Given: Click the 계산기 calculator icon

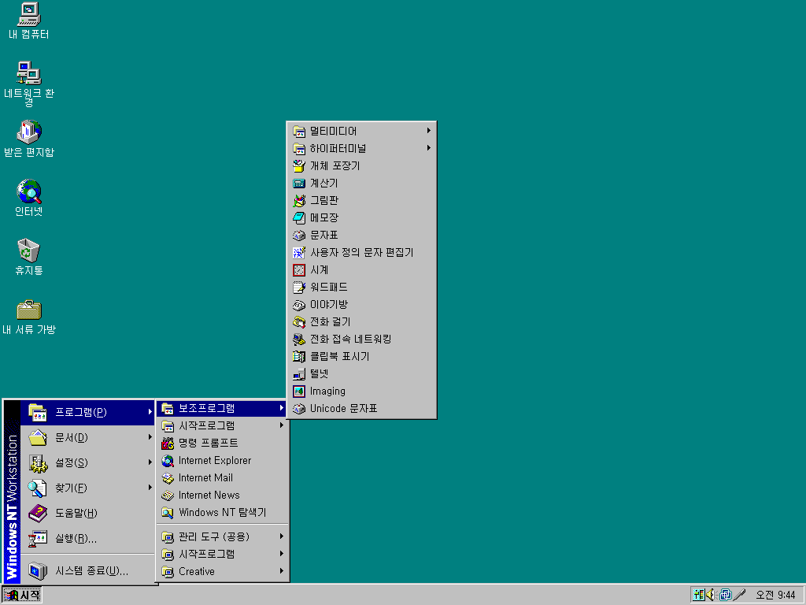Looking at the screenshot, I should click(x=298, y=183).
